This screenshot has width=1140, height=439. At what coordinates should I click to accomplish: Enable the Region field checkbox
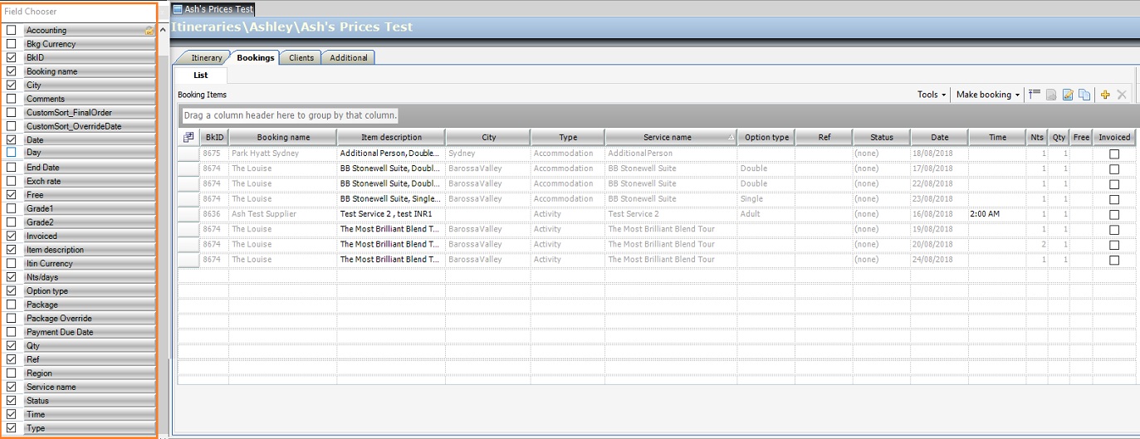point(12,373)
